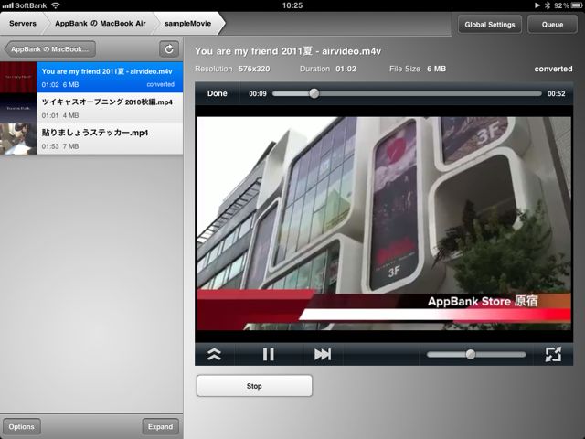Click the Duration 01:02 value
The image size is (585, 439).
tap(346, 70)
